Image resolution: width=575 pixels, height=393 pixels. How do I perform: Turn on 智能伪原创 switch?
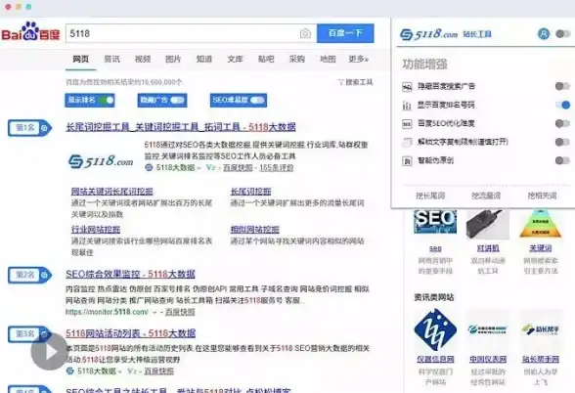point(562,160)
